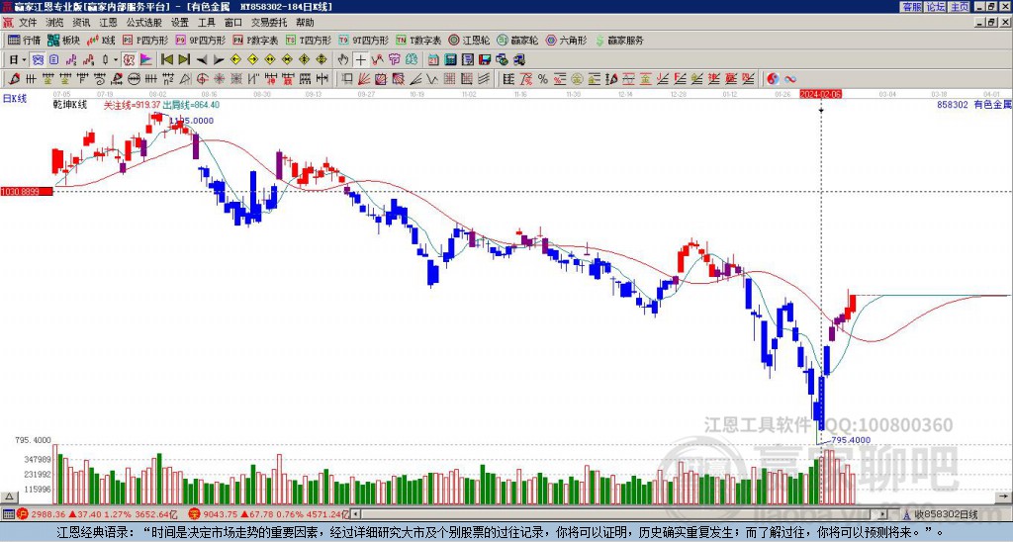Open the K线 chart view
The height and width of the screenshot is (542, 1013).
tap(101, 40)
